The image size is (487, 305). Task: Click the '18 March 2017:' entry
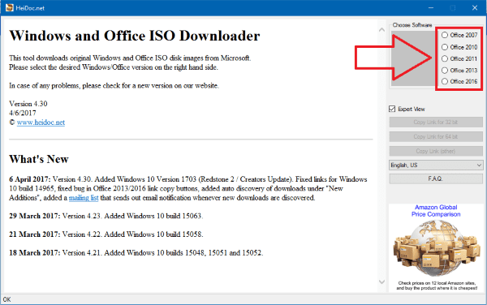[x=35, y=252]
